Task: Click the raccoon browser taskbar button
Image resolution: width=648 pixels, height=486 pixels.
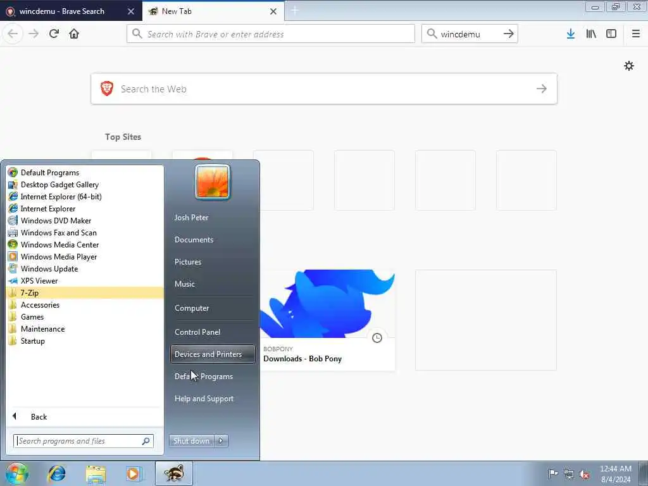Action: coord(173,473)
